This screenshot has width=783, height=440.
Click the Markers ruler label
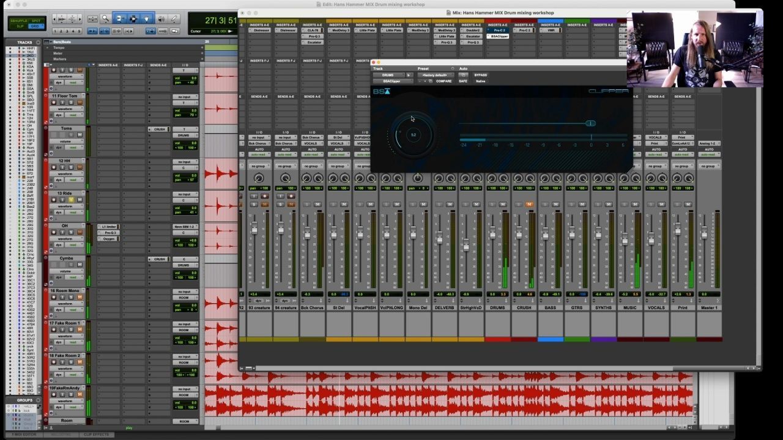60,59
